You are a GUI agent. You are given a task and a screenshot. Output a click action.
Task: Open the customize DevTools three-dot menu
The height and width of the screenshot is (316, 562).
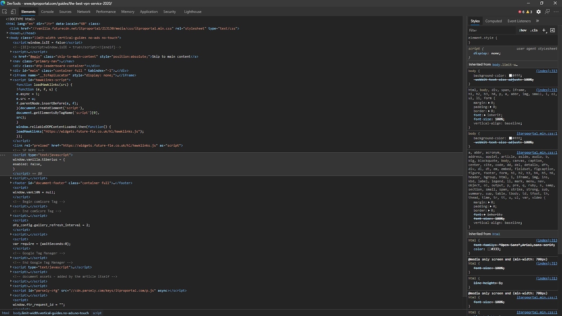[x=556, y=12]
